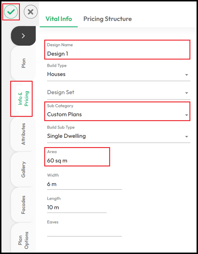Open the Attributes side tab
Screen dimensions: 198x254
pos(23,134)
